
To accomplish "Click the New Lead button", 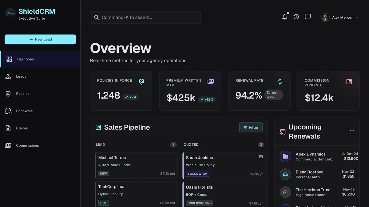I will (x=40, y=39).
